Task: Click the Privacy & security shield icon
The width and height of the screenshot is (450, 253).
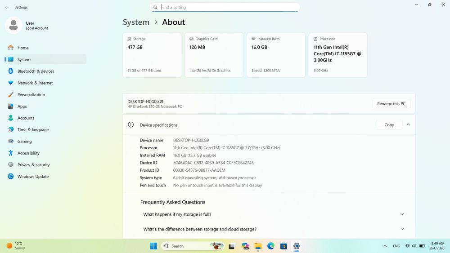Action: tap(11, 165)
